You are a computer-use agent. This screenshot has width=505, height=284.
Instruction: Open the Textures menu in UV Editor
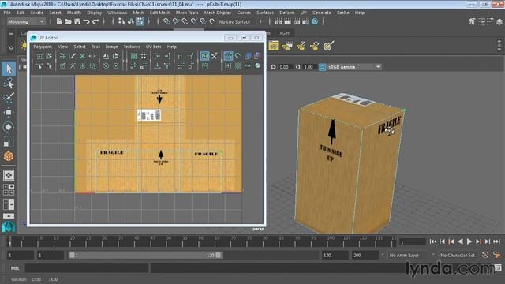tap(132, 47)
